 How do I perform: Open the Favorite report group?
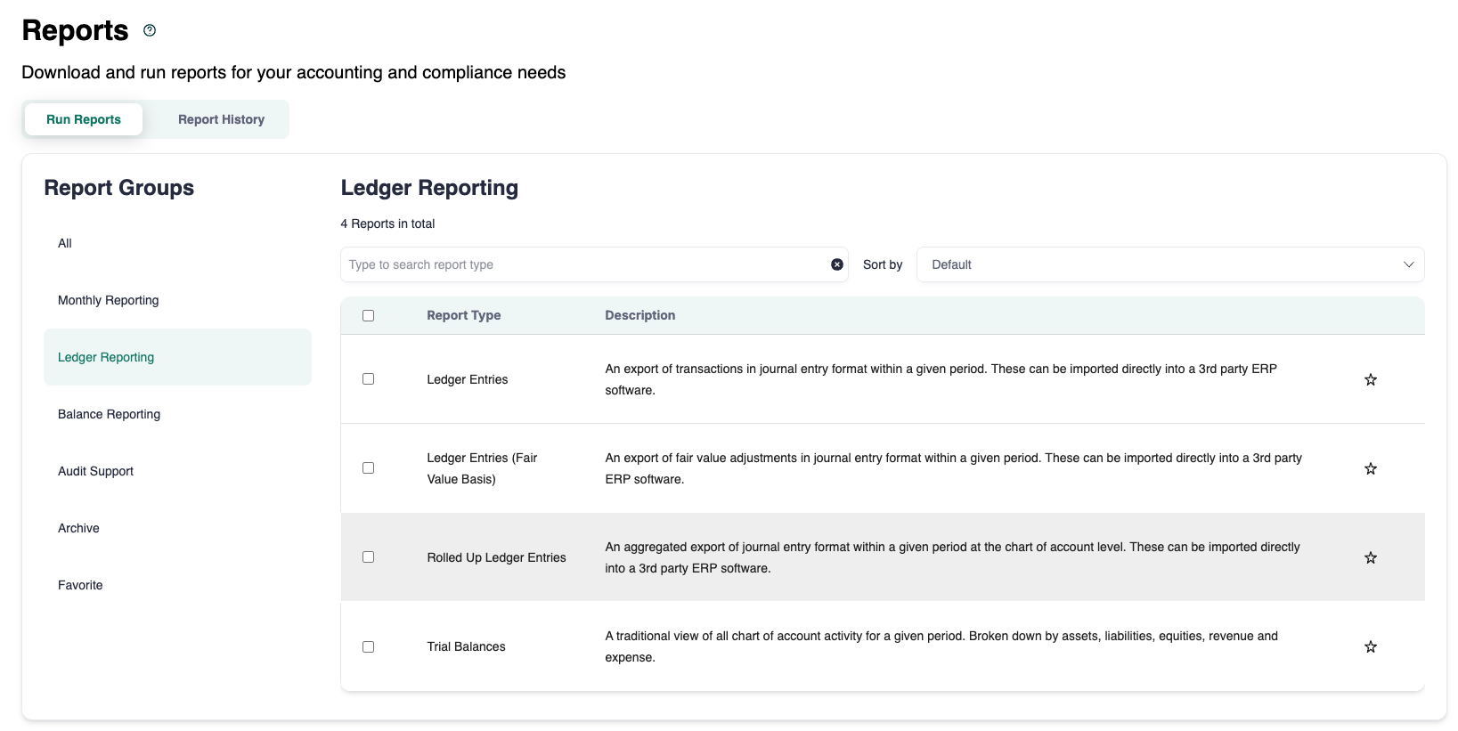[x=81, y=585]
